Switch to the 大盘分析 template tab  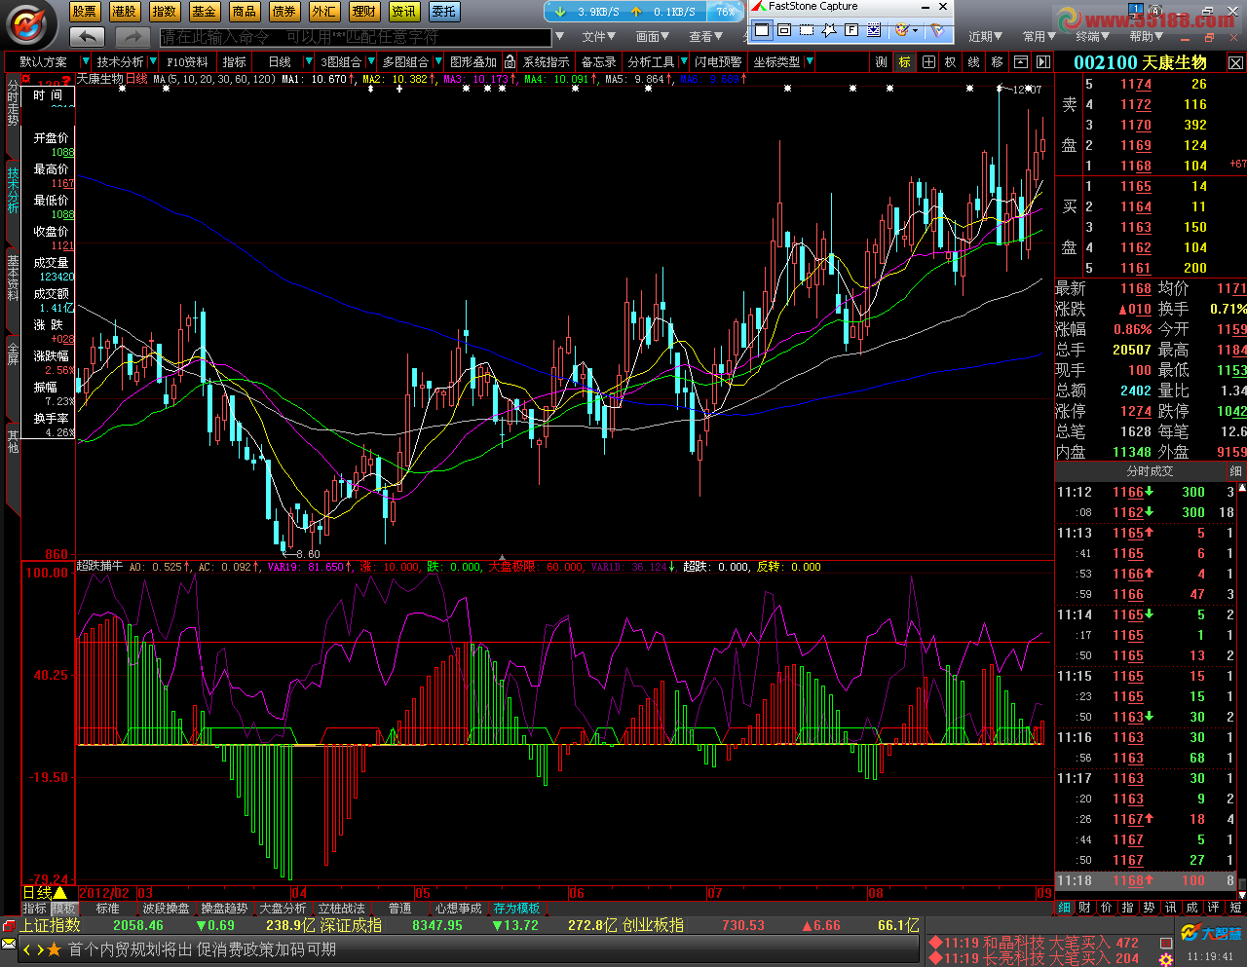pyautogui.click(x=283, y=908)
